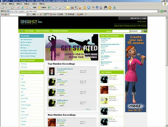
Task: Open the MEMBER RECORDINGS nav tab
Action: [x=60, y=31]
